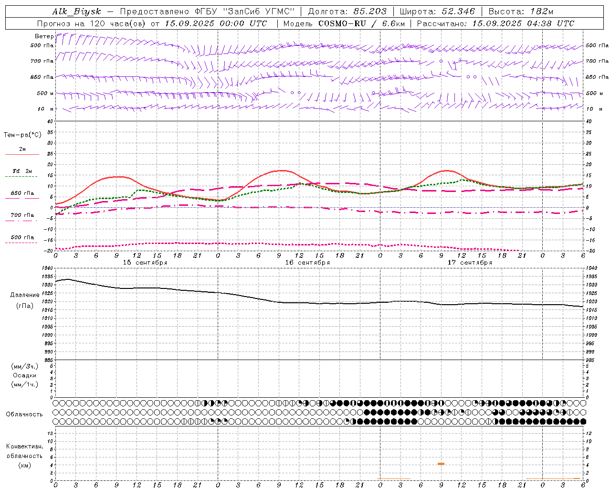Image resolution: width=611 pixels, height=489 pixels.
Task: Click left '850 гПа' wind level label
Action: click(x=42, y=77)
